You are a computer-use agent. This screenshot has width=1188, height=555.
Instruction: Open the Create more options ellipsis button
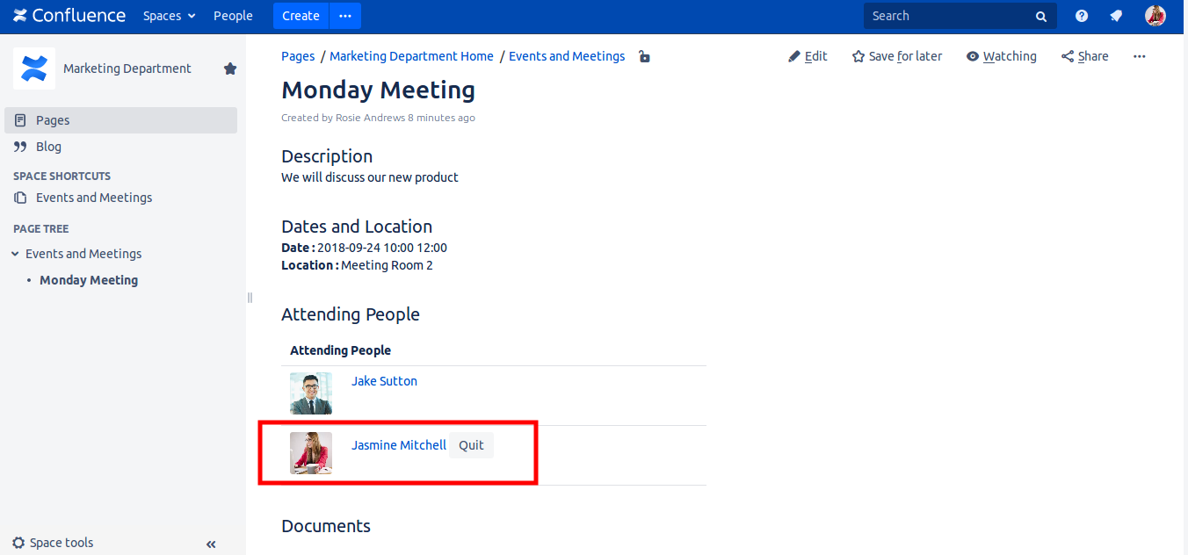coord(344,16)
